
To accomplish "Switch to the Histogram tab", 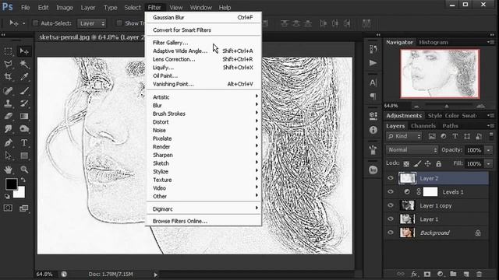I will click(x=434, y=42).
